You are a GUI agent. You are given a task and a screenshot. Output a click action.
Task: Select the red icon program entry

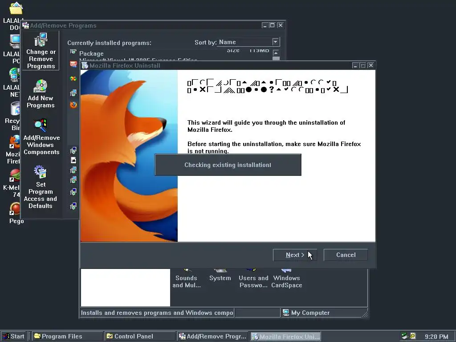73,64
